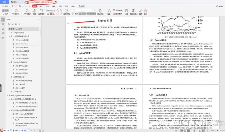Select the Protect (保护) ribbon tab

[x=67, y=6]
